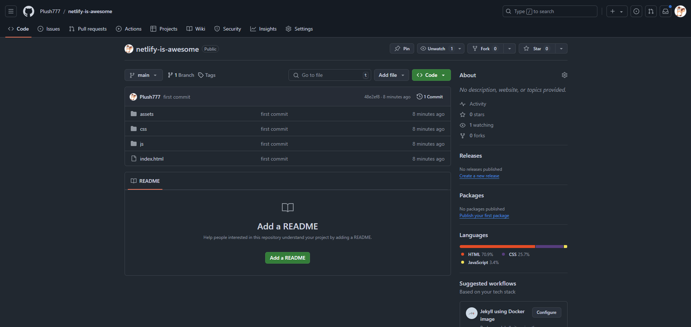Select the README tab

pyautogui.click(x=145, y=181)
